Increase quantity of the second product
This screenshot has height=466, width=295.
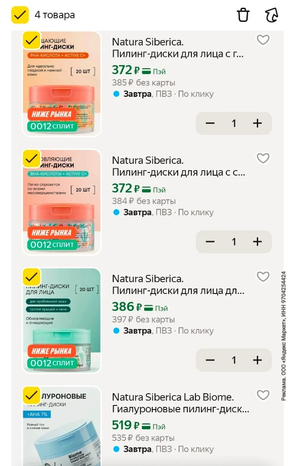pos(257,242)
